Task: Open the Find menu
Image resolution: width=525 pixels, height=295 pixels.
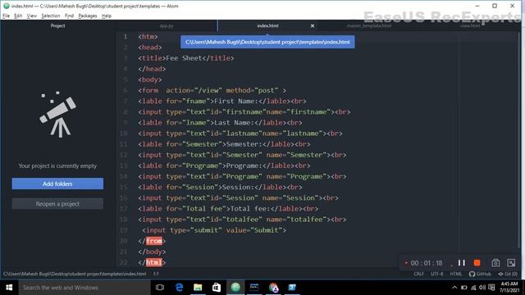Action: [x=69, y=16]
